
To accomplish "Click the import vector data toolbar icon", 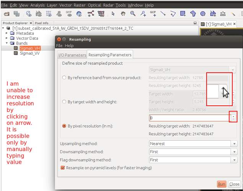I will (x=213, y=14).
